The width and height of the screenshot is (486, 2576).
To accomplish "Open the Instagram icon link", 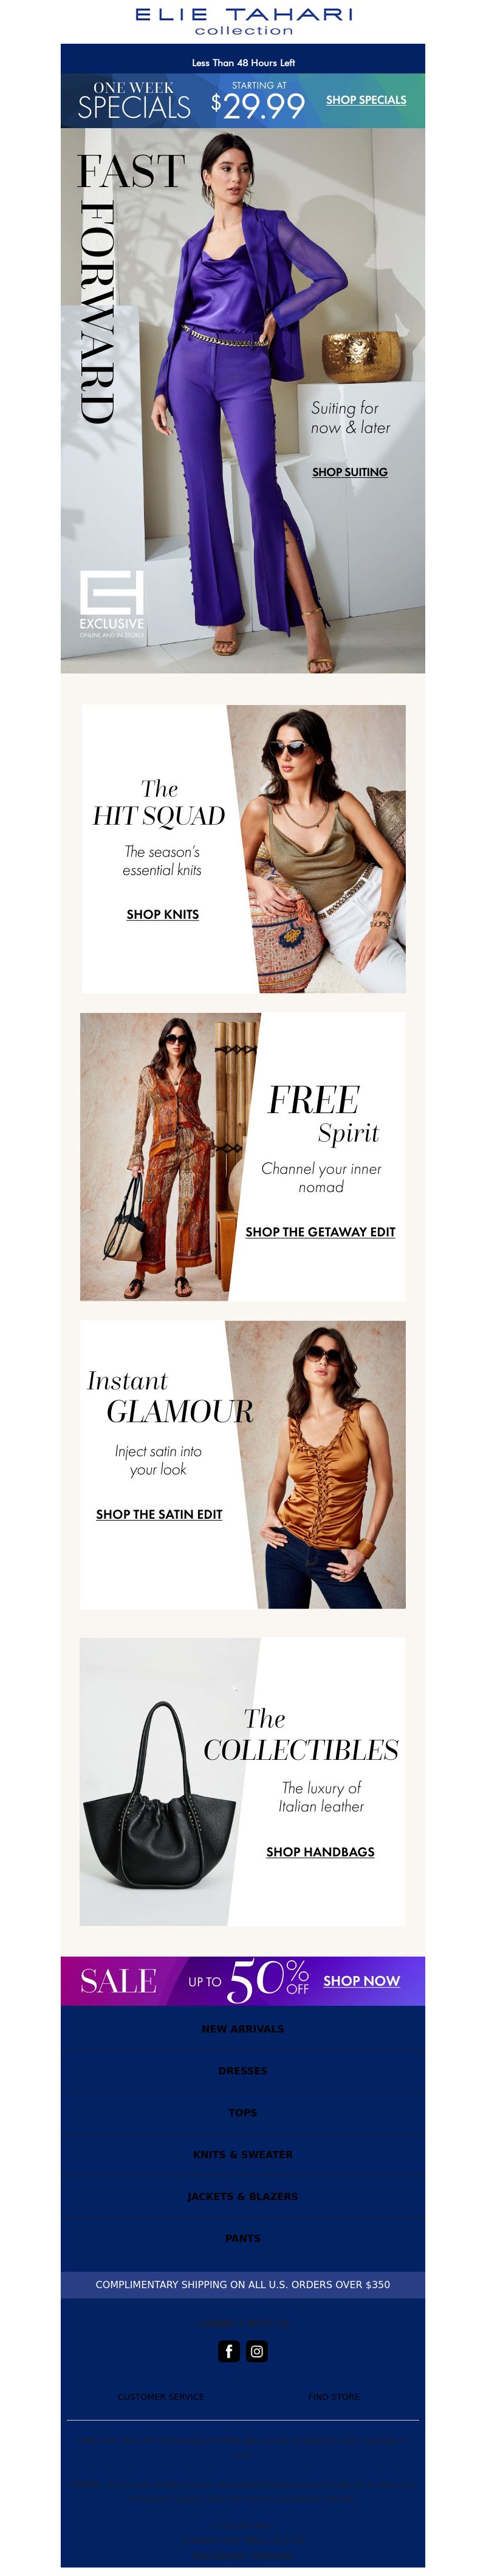I will tap(257, 2350).
